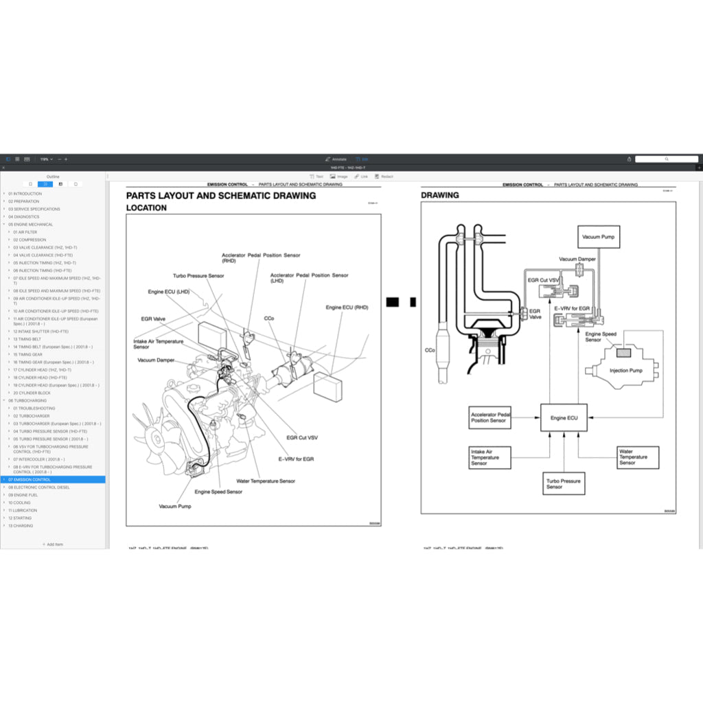Click the share icon in toolbar
This screenshot has height=703, width=703.
(x=628, y=159)
